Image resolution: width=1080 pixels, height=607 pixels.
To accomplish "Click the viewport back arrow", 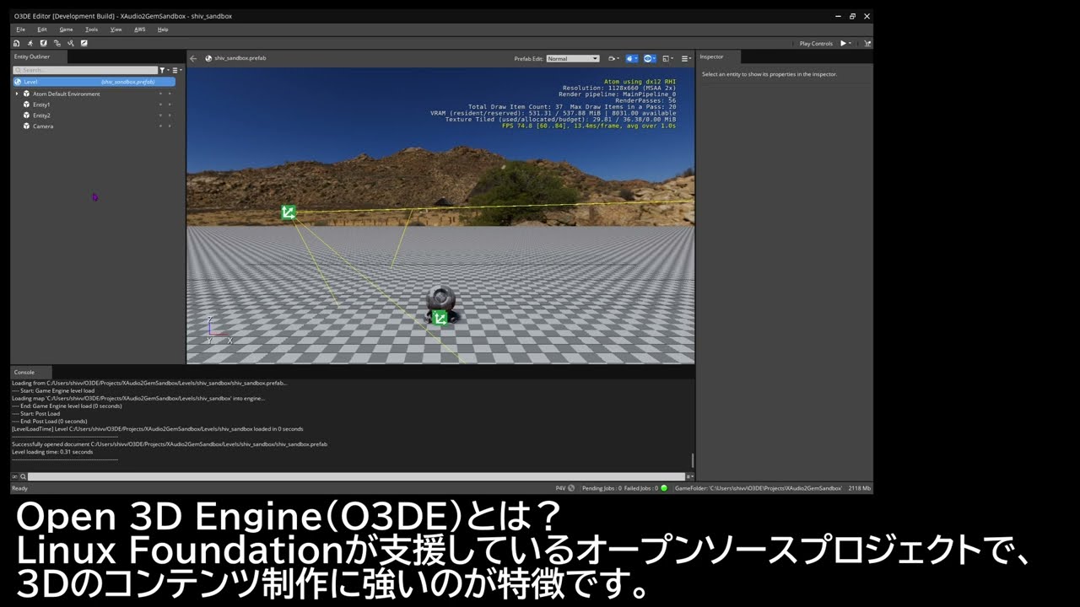I will (193, 58).
